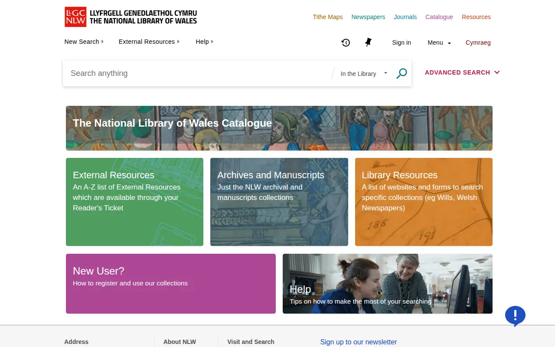Screen dimensions: 555x347
Task: Open Catalogue link
Action: [439, 17]
